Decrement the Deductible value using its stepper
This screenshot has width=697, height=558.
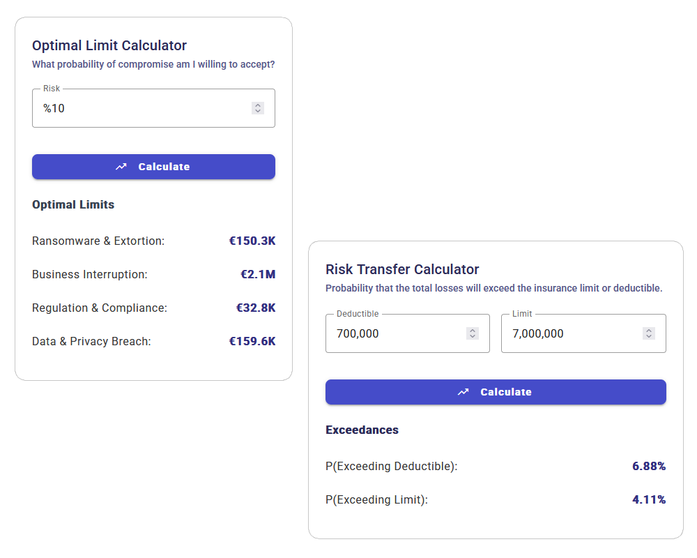[x=473, y=337]
